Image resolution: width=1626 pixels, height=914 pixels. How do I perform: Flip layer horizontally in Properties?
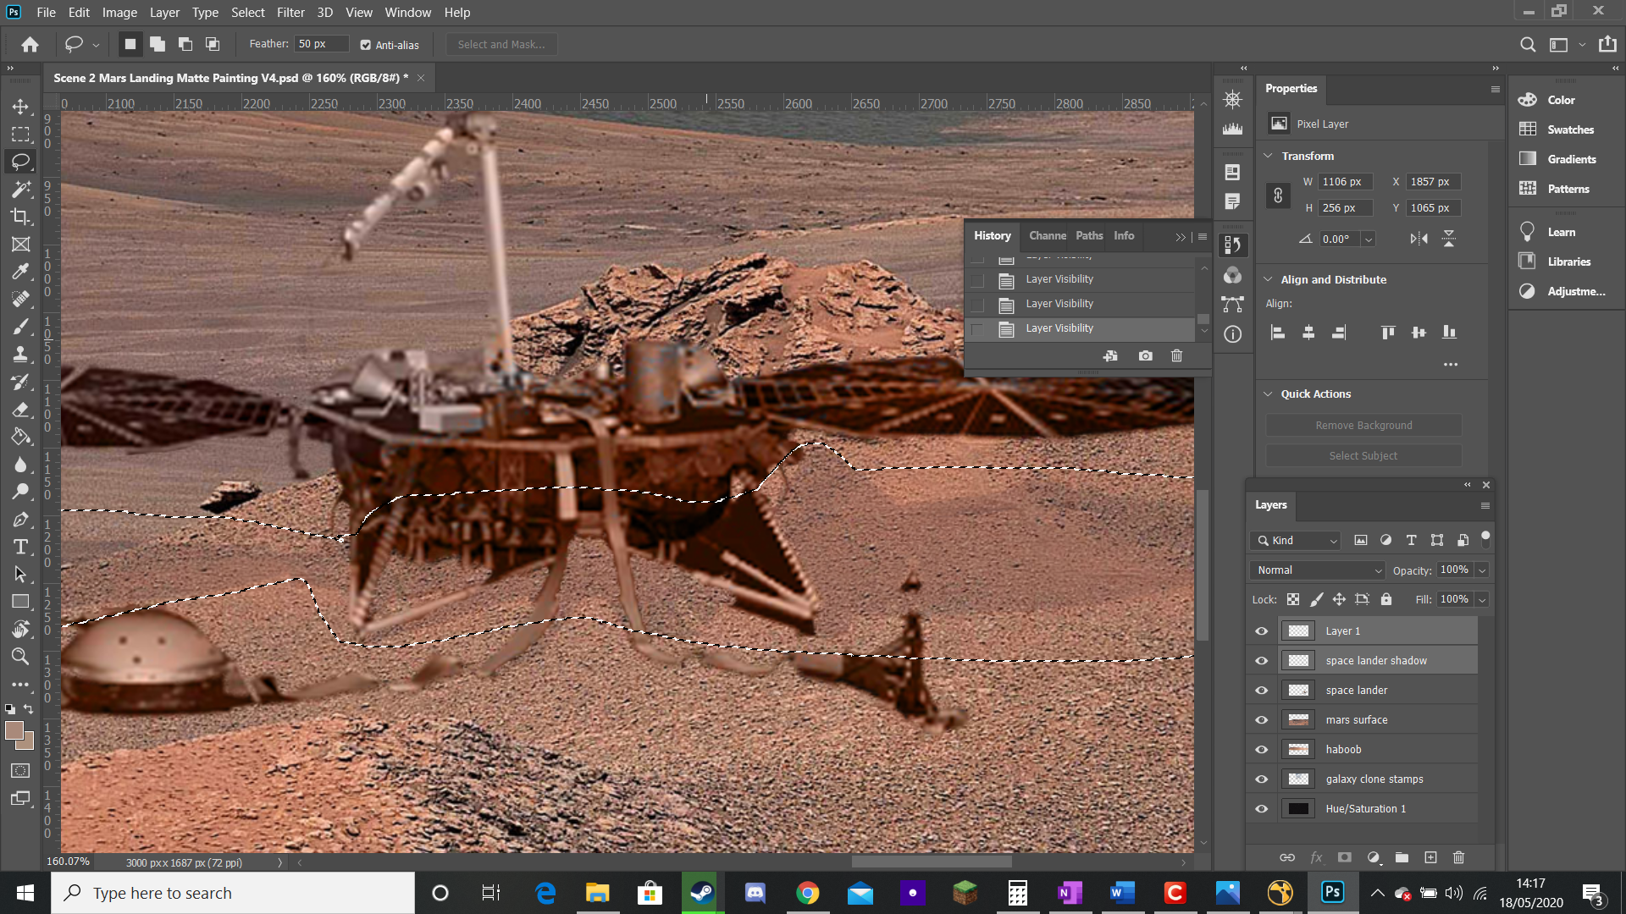tap(1419, 239)
